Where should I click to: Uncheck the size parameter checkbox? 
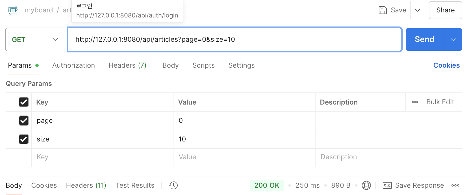point(24,139)
